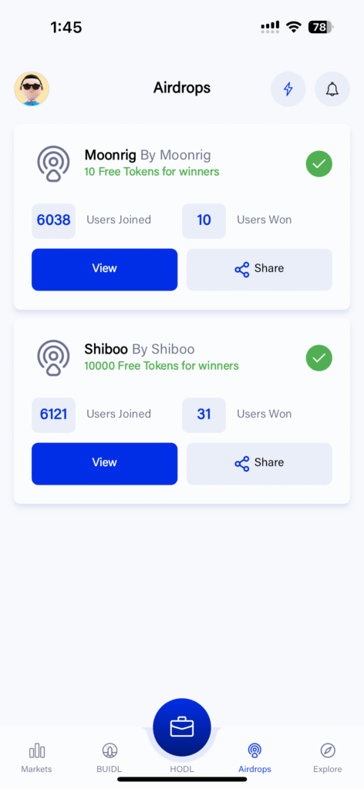The height and width of the screenshot is (789, 364).
Task: View the Moonrig airdrop details
Action: (x=105, y=269)
